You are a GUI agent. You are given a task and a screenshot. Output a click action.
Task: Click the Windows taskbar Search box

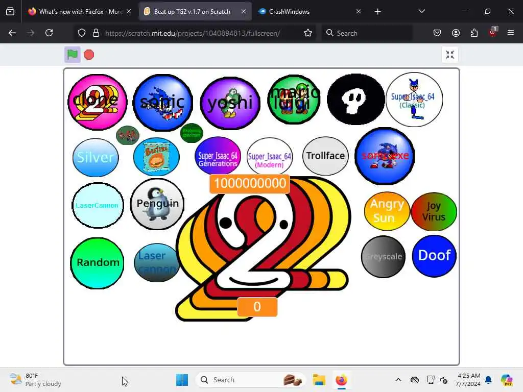pos(250,380)
